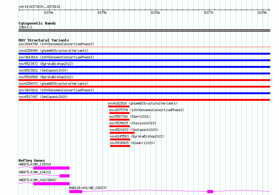Click the red bar under nsv6520633

[122, 133]
